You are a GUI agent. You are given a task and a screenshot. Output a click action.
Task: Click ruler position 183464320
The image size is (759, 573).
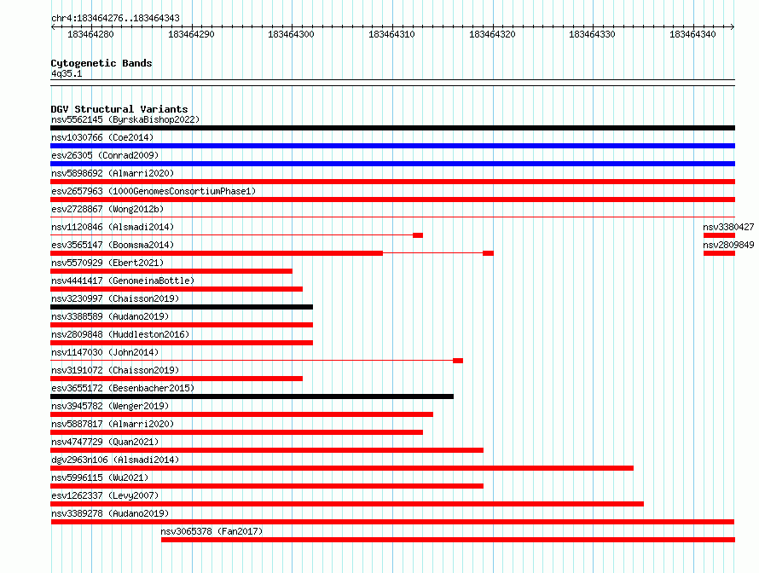[x=493, y=34]
